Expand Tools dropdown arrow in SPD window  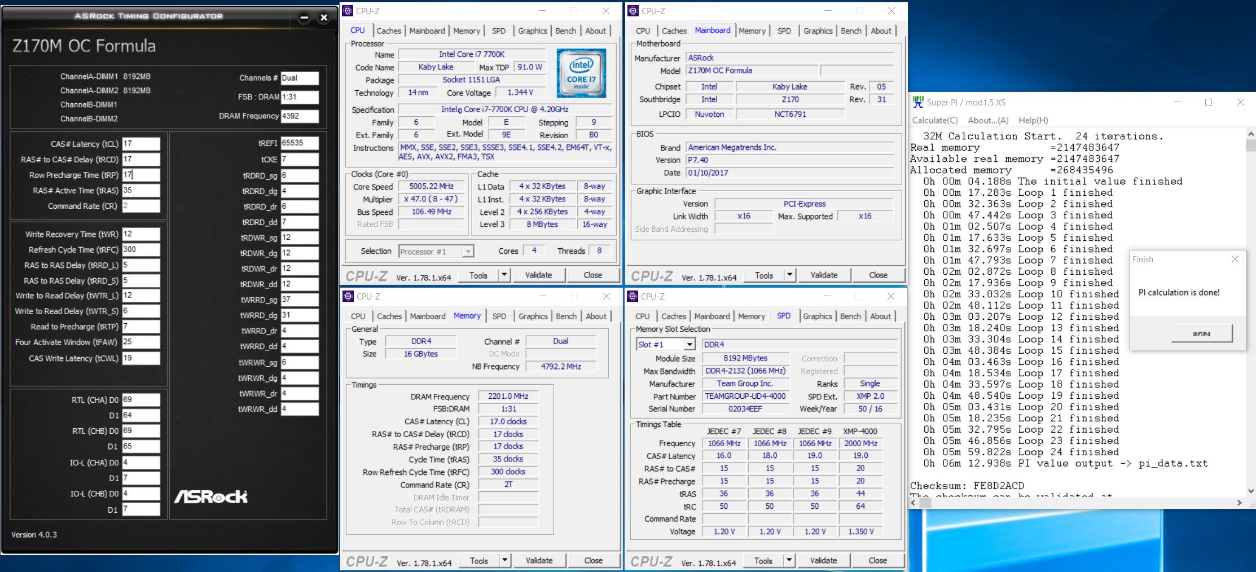(x=789, y=560)
